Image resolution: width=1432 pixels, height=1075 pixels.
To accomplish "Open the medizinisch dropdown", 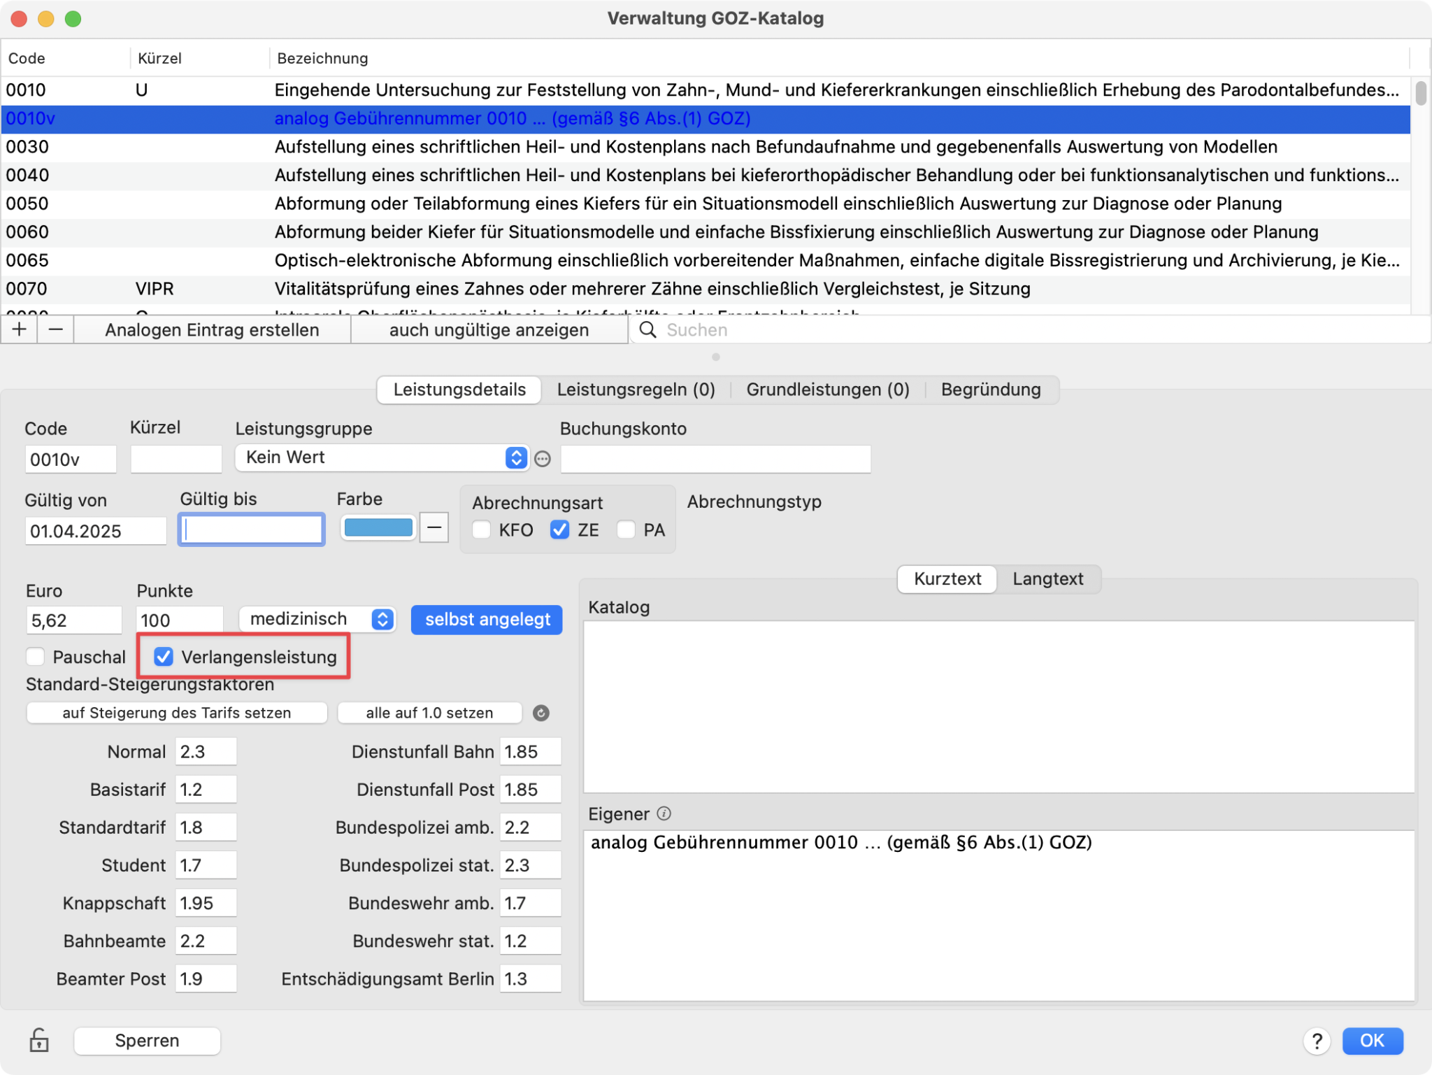I will coord(317,619).
